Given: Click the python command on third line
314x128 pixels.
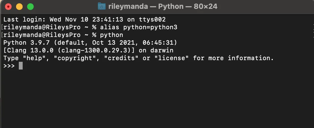Looking at the screenshot, I should (111, 35).
